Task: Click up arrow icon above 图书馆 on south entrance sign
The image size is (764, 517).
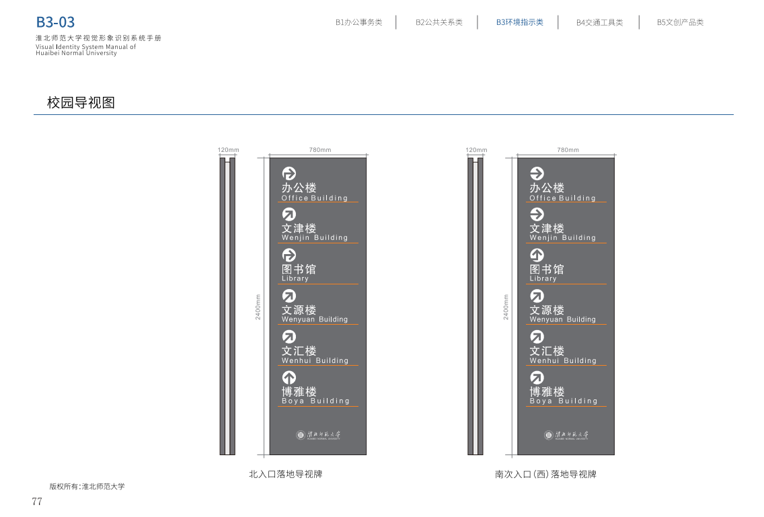Action: point(537,255)
